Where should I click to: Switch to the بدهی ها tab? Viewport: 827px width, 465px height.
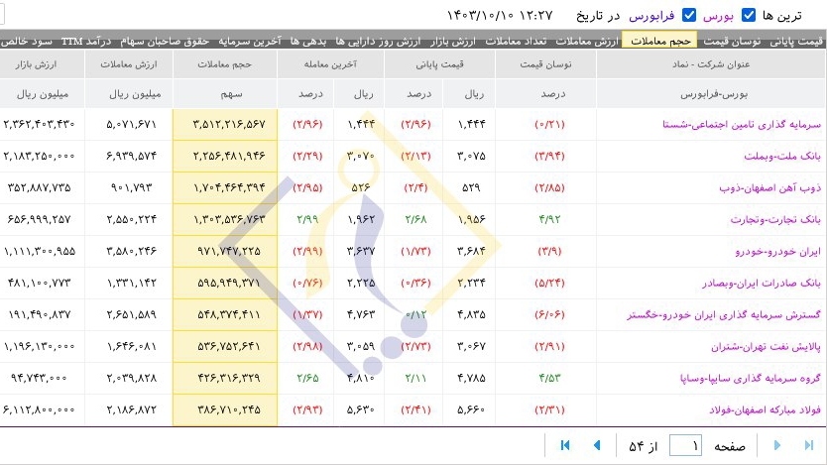pos(308,41)
